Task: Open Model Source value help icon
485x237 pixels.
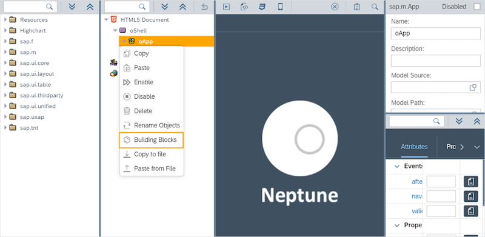Action: click(x=473, y=87)
